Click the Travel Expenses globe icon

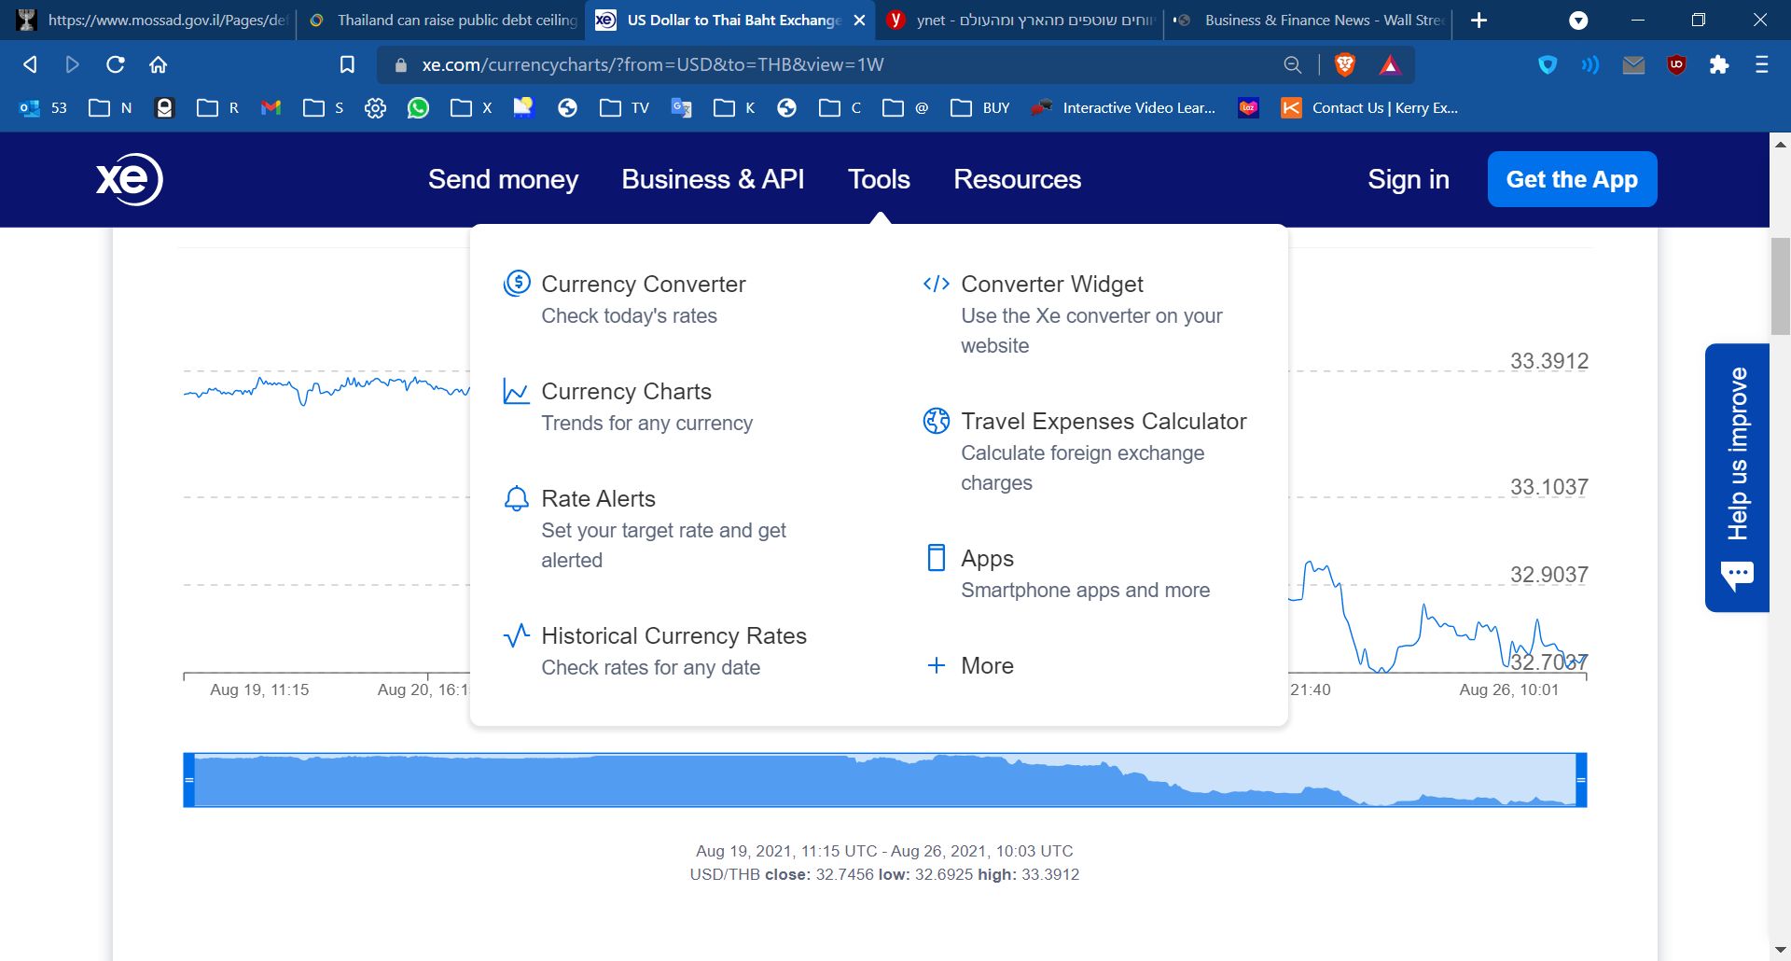click(936, 421)
